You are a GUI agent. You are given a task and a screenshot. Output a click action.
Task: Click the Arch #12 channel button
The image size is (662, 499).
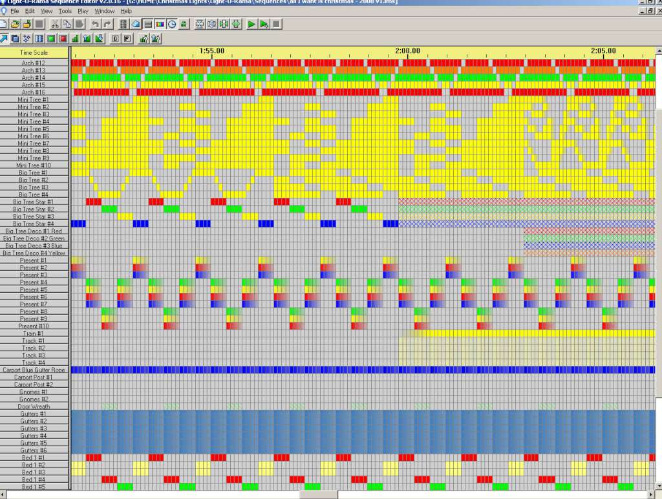point(34,63)
